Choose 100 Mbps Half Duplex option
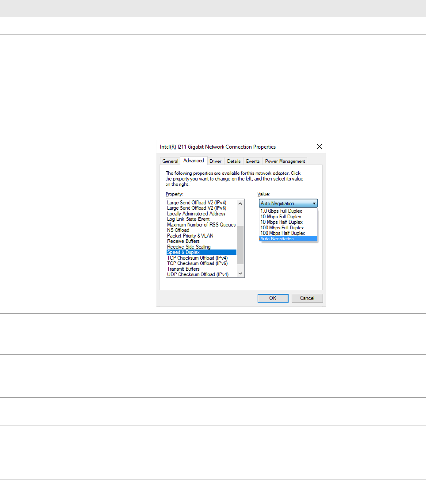426x480 pixels. click(289, 233)
